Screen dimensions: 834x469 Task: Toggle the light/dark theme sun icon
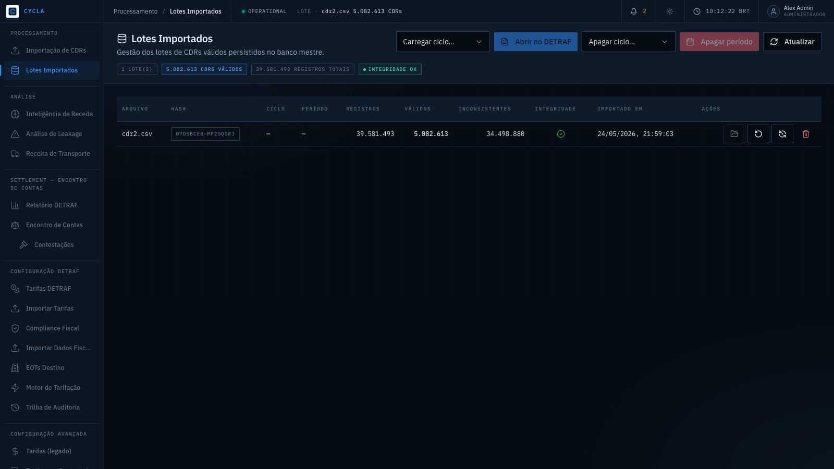pyautogui.click(x=670, y=11)
